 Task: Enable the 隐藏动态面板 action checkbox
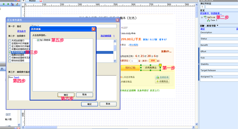tap(10, 55)
